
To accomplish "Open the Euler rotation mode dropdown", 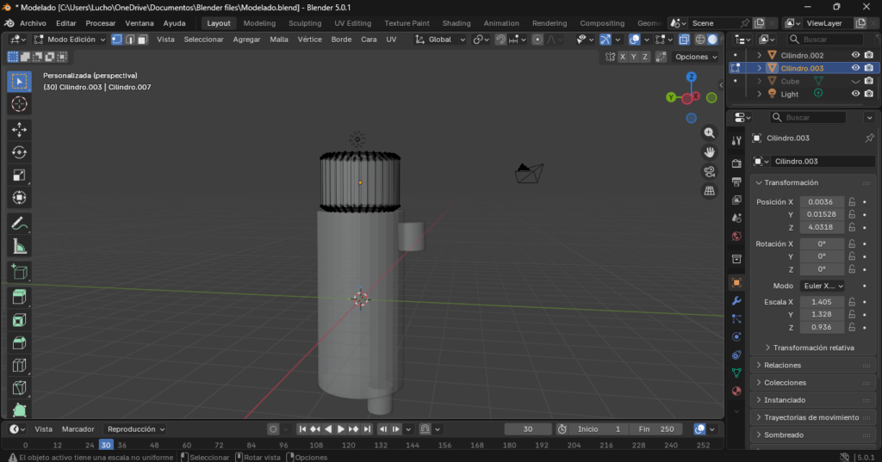I will click(x=822, y=286).
